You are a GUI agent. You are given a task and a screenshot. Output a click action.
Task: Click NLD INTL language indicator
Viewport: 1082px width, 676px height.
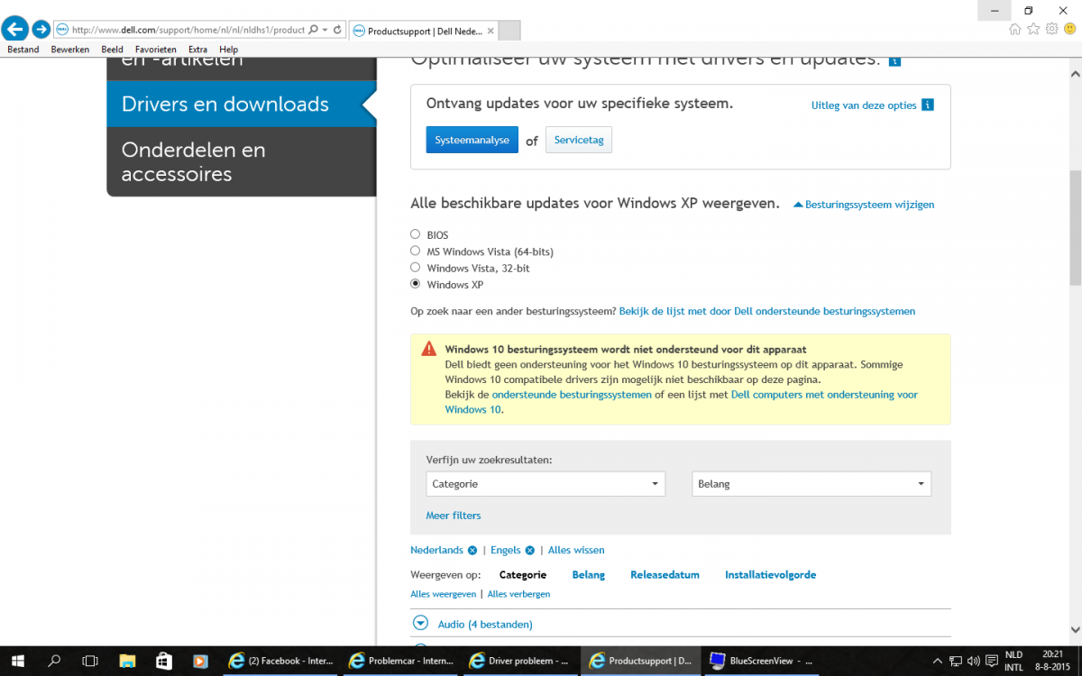pyautogui.click(x=1013, y=661)
